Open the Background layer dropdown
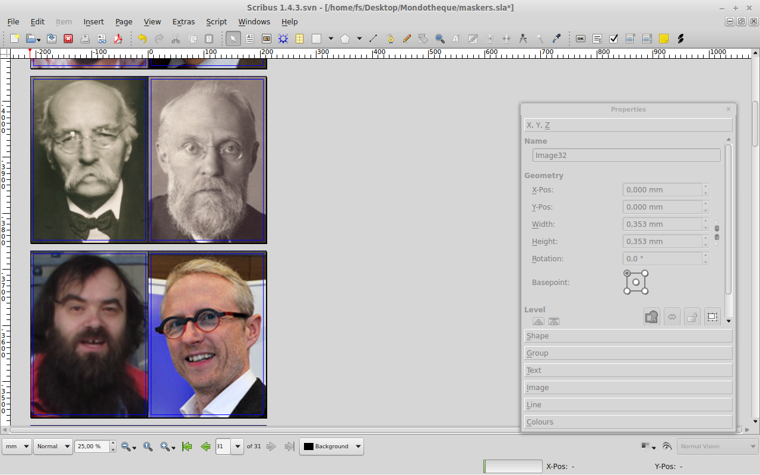Viewport: 760px width, 475px height. click(x=331, y=446)
